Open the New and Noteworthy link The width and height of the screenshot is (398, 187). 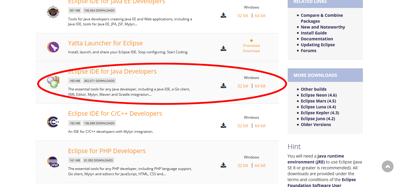click(x=323, y=27)
